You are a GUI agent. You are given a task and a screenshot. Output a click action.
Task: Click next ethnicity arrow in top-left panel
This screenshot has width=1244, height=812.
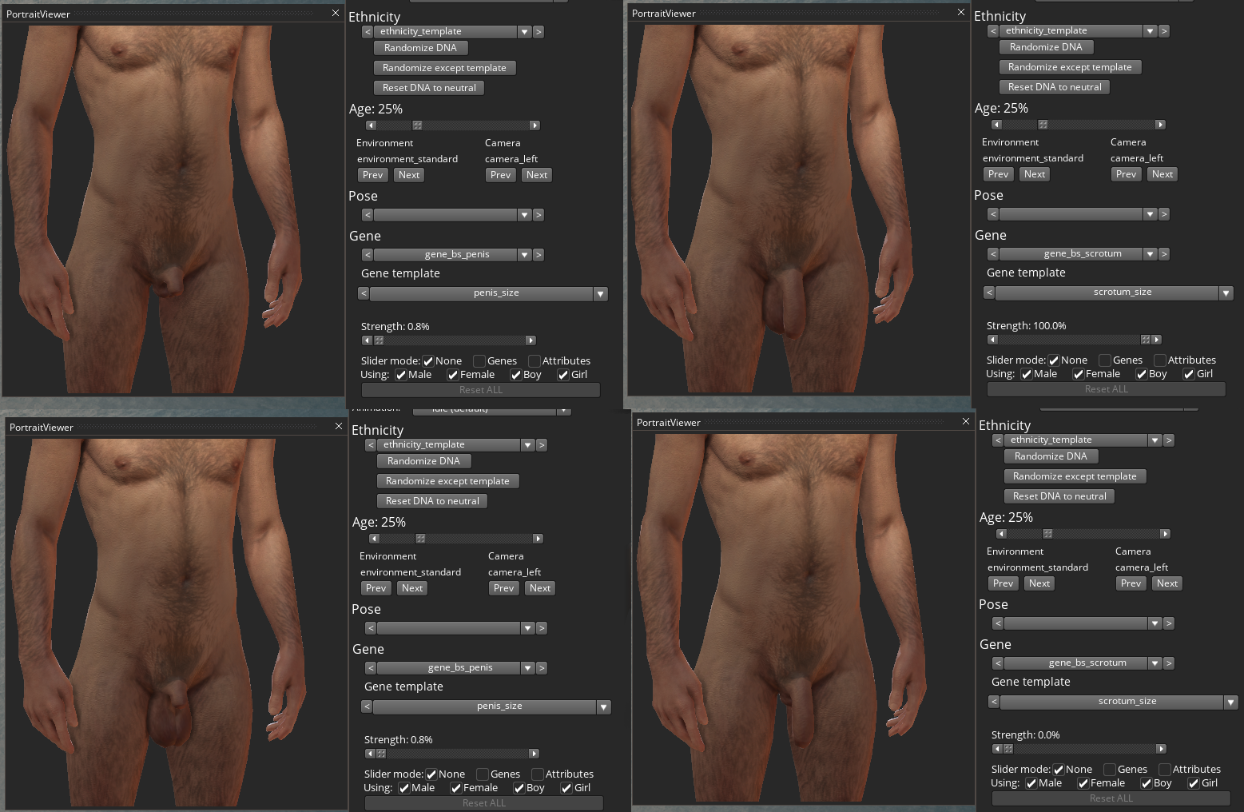(539, 31)
